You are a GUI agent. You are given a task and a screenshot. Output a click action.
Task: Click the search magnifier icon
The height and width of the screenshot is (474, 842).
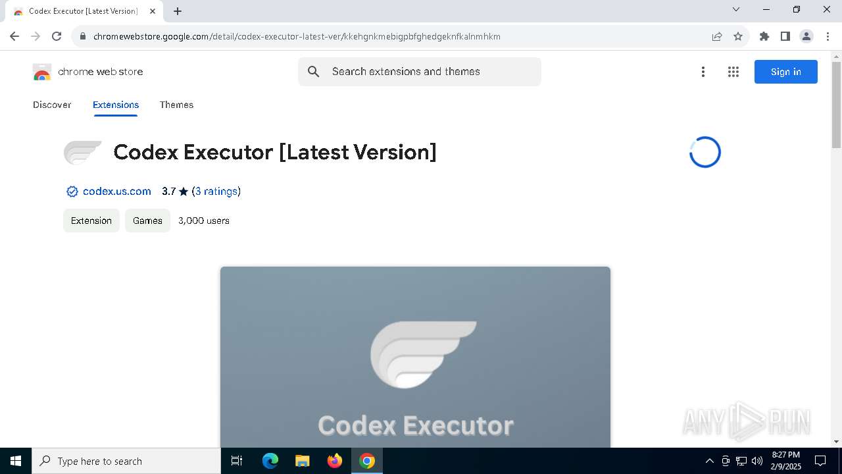pyautogui.click(x=314, y=72)
